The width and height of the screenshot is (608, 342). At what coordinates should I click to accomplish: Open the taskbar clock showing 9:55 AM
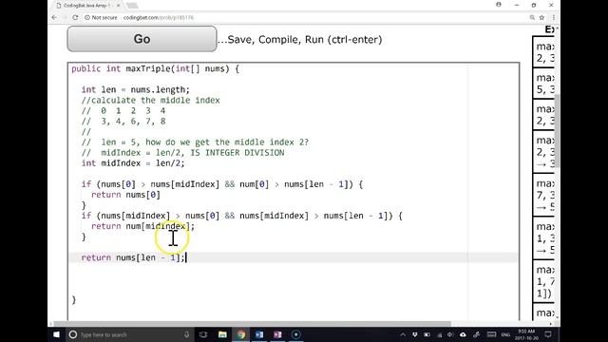[x=526, y=334]
